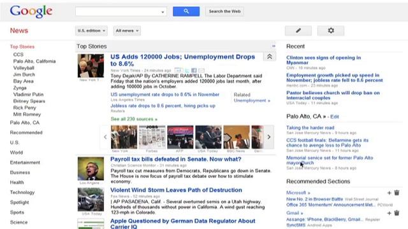Open the pencil edit personalization button
Screen dimensions: 408x229
point(298,31)
